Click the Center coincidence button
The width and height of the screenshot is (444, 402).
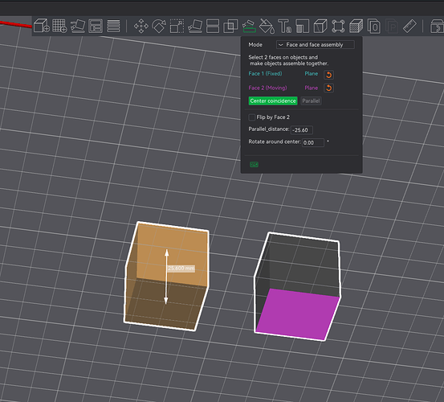tap(273, 101)
